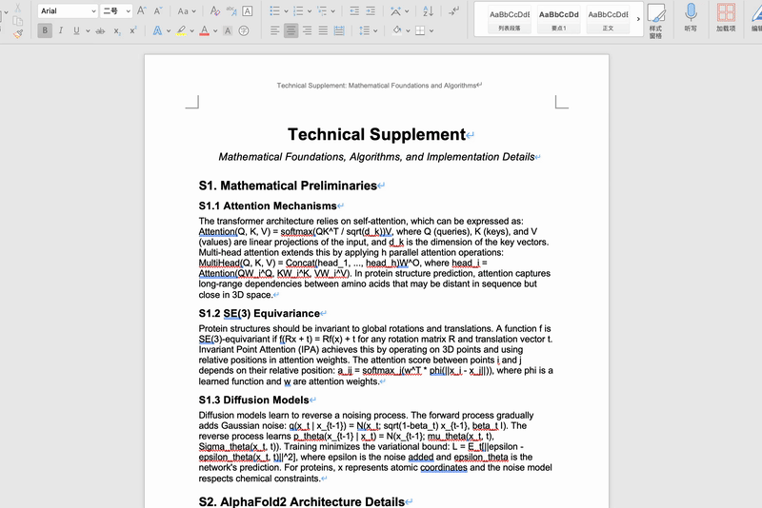Click the bulleted list icon
Screen dimensions: 762x508
click(274, 10)
